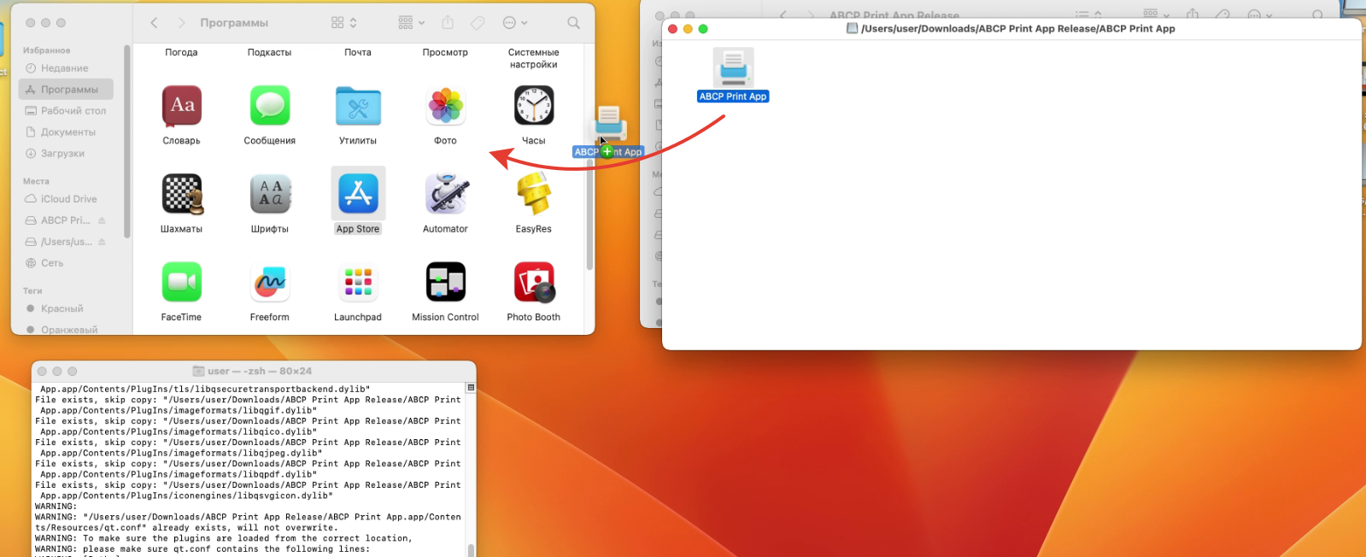Viewport: 1366px width, 557px height.
Task: Open Недавние in the Finder sidebar
Action: coord(65,68)
